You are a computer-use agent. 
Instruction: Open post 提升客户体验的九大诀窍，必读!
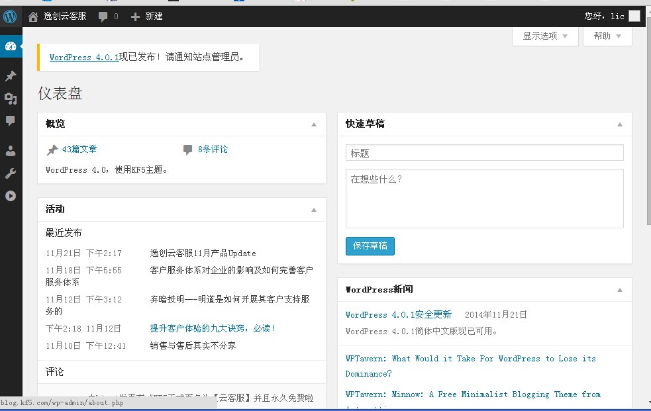click(x=212, y=328)
